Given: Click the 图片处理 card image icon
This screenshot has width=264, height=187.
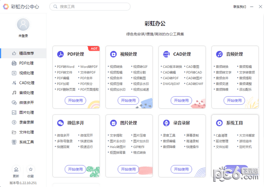Looking at the screenshot, I should click(114, 123).
